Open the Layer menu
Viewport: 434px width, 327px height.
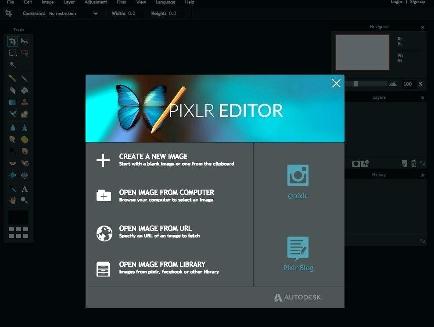click(69, 2)
